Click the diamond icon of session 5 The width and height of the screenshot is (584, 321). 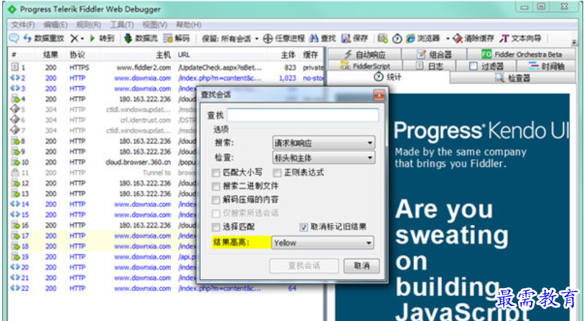point(15,110)
